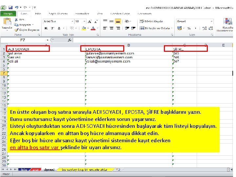Screen dimensions: 236x177
Task: Click the Undo arrow icon
Action: (x=17, y=7)
